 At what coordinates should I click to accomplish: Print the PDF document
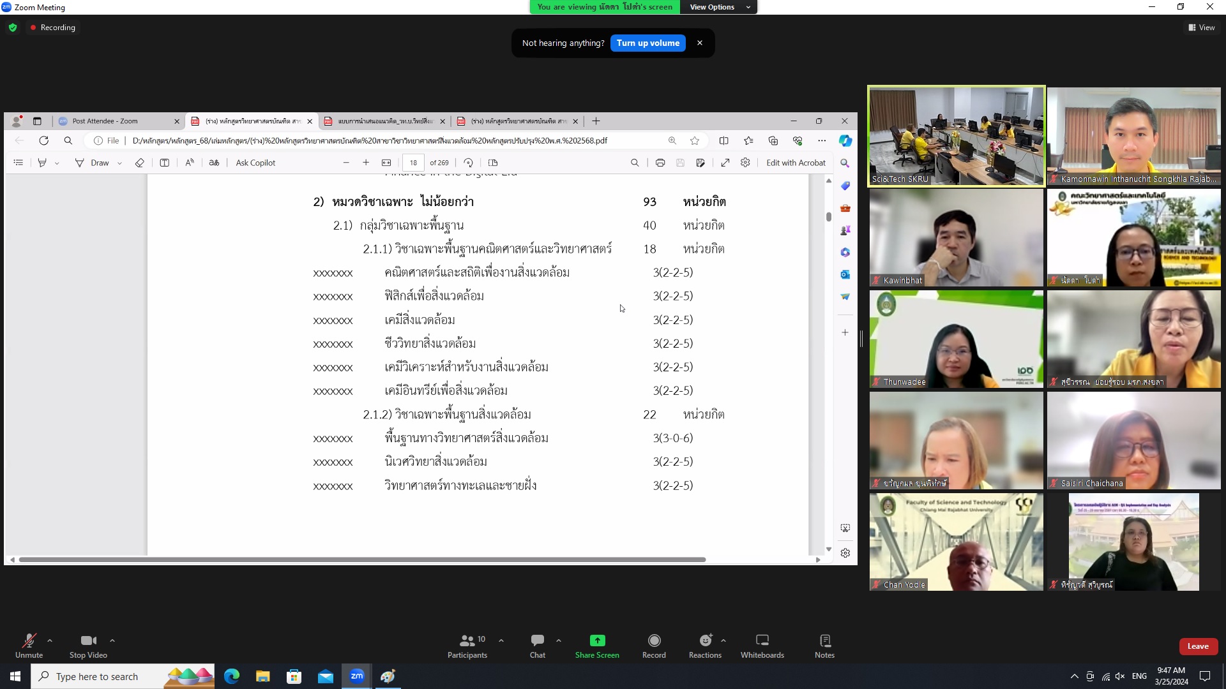(660, 163)
